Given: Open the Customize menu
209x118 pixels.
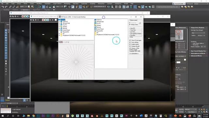Looking at the screenshot, I should pos(84,4).
